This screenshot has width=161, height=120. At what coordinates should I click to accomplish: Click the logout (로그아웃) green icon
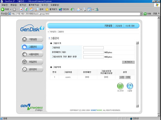point(120,86)
